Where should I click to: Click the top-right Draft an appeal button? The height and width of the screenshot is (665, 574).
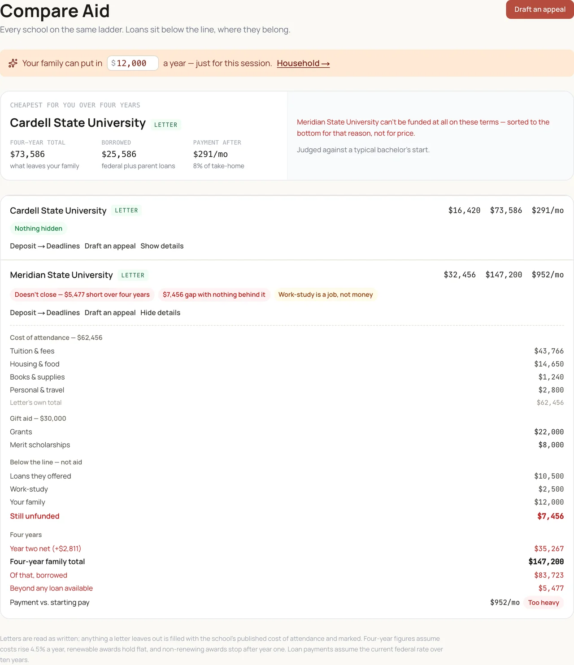540,9
